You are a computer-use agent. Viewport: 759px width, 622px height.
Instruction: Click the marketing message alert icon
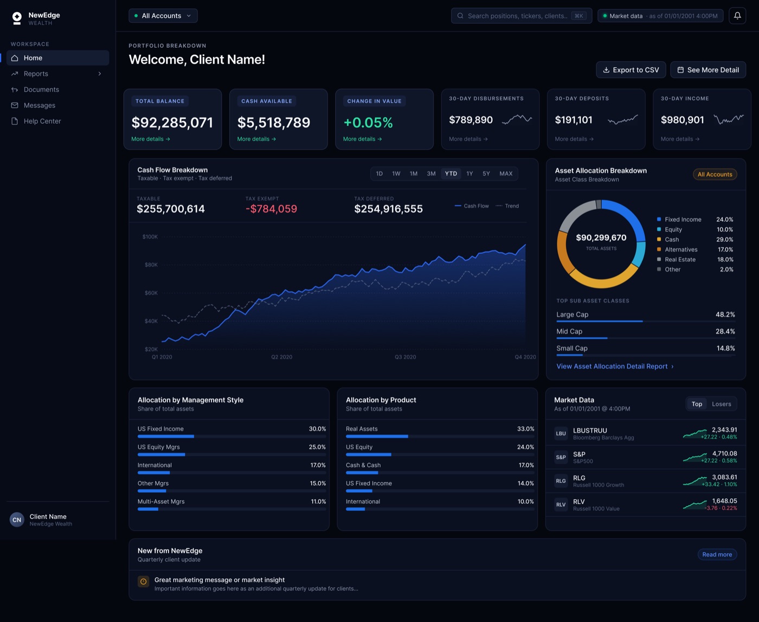144,581
